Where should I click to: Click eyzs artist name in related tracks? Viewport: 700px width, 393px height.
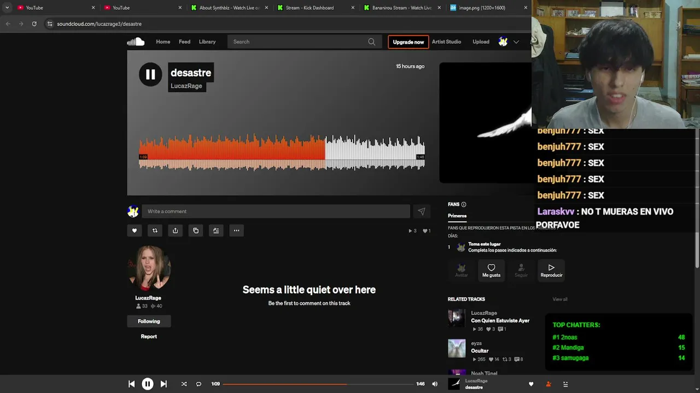[x=476, y=343]
